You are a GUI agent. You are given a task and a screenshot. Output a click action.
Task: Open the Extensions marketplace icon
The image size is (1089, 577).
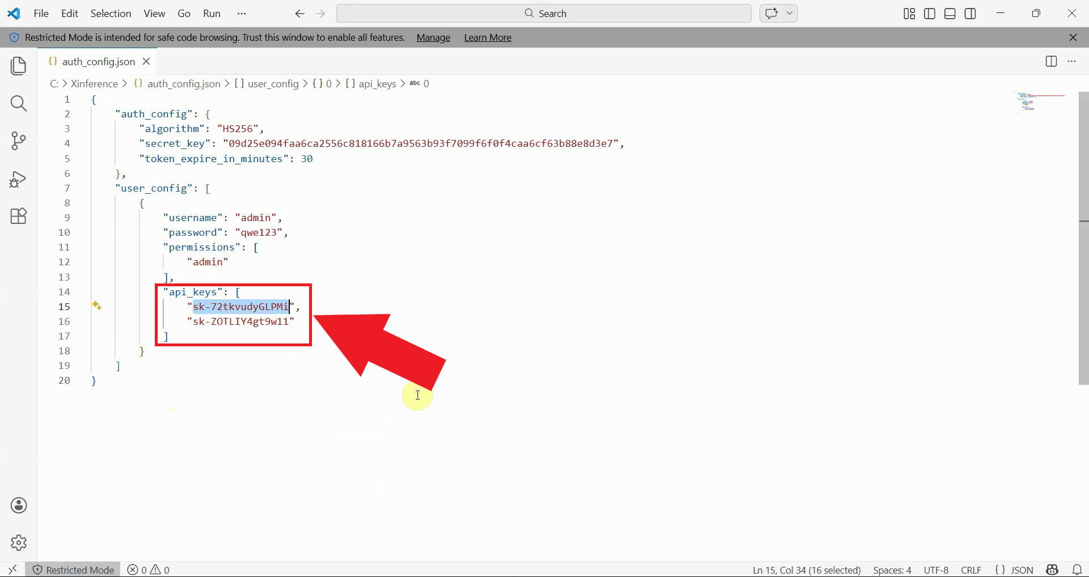[x=19, y=216]
